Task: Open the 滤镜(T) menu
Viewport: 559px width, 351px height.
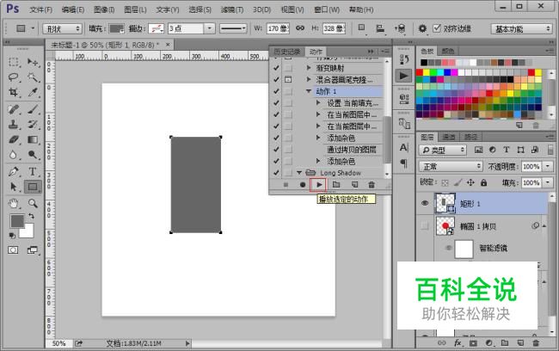Action: [231, 9]
